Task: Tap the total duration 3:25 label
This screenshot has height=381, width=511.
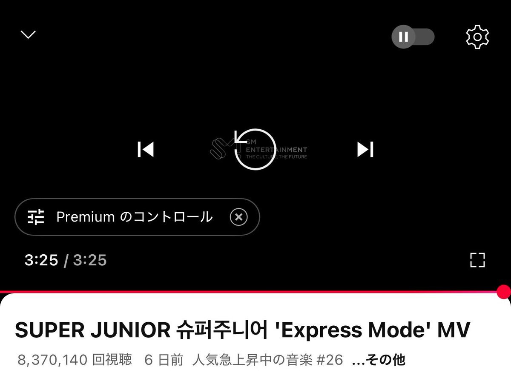Action: [x=90, y=260]
